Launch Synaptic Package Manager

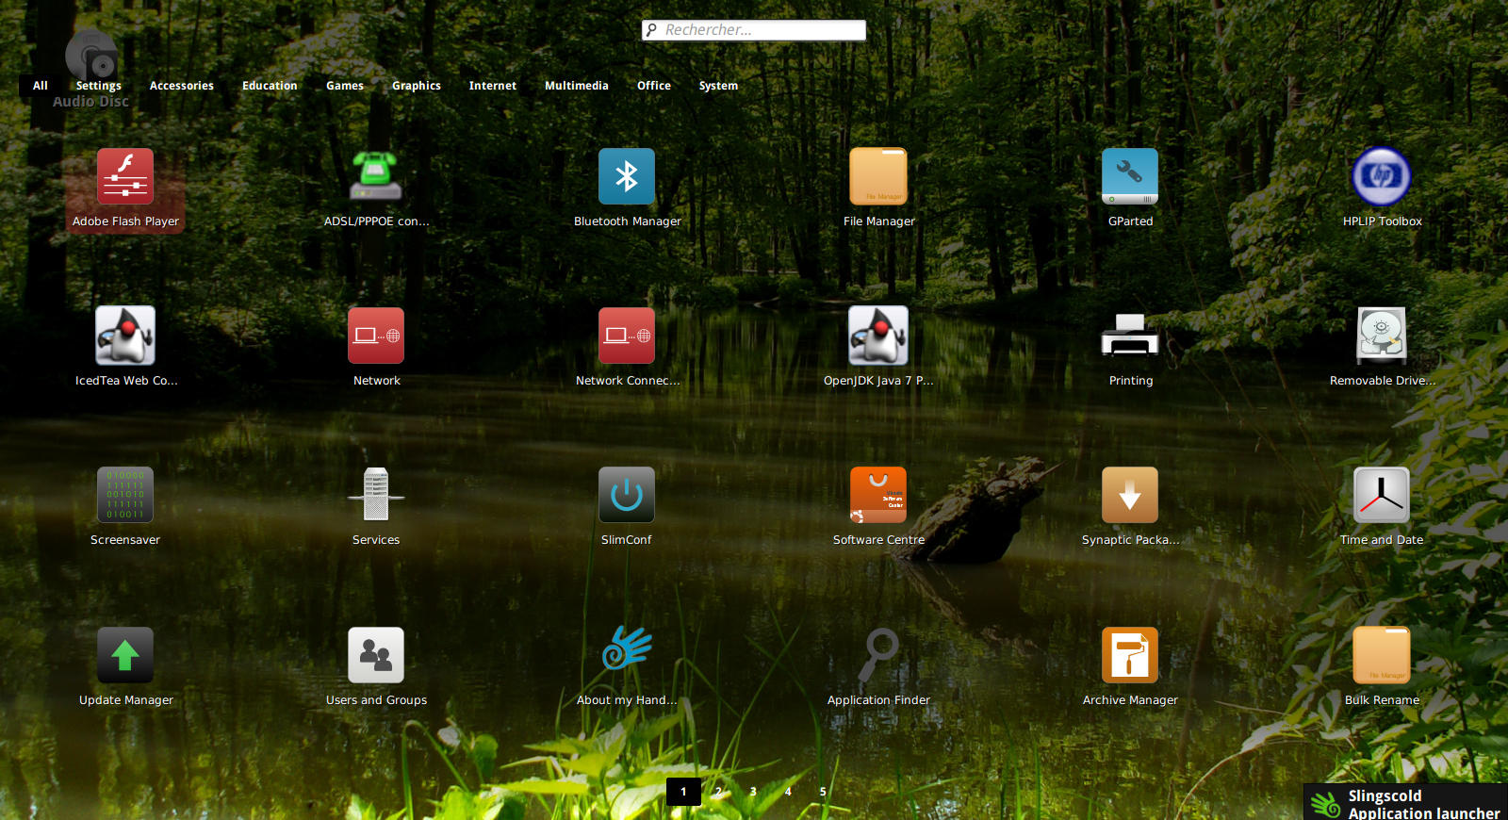point(1130,507)
